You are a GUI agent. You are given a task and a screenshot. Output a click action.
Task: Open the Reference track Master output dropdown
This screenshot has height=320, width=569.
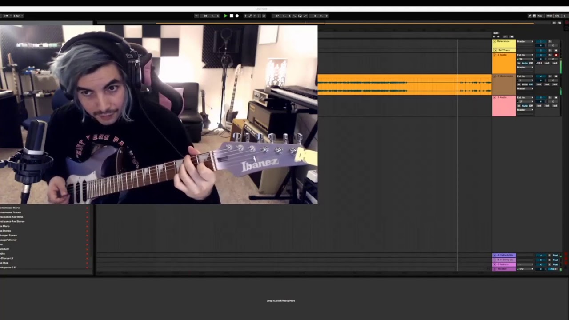pyautogui.click(x=525, y=41)
